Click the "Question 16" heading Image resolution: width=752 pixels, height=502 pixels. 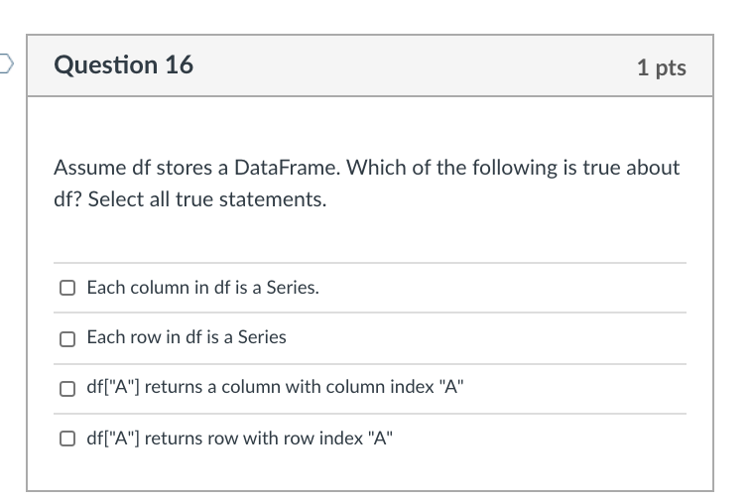point(124,65)
